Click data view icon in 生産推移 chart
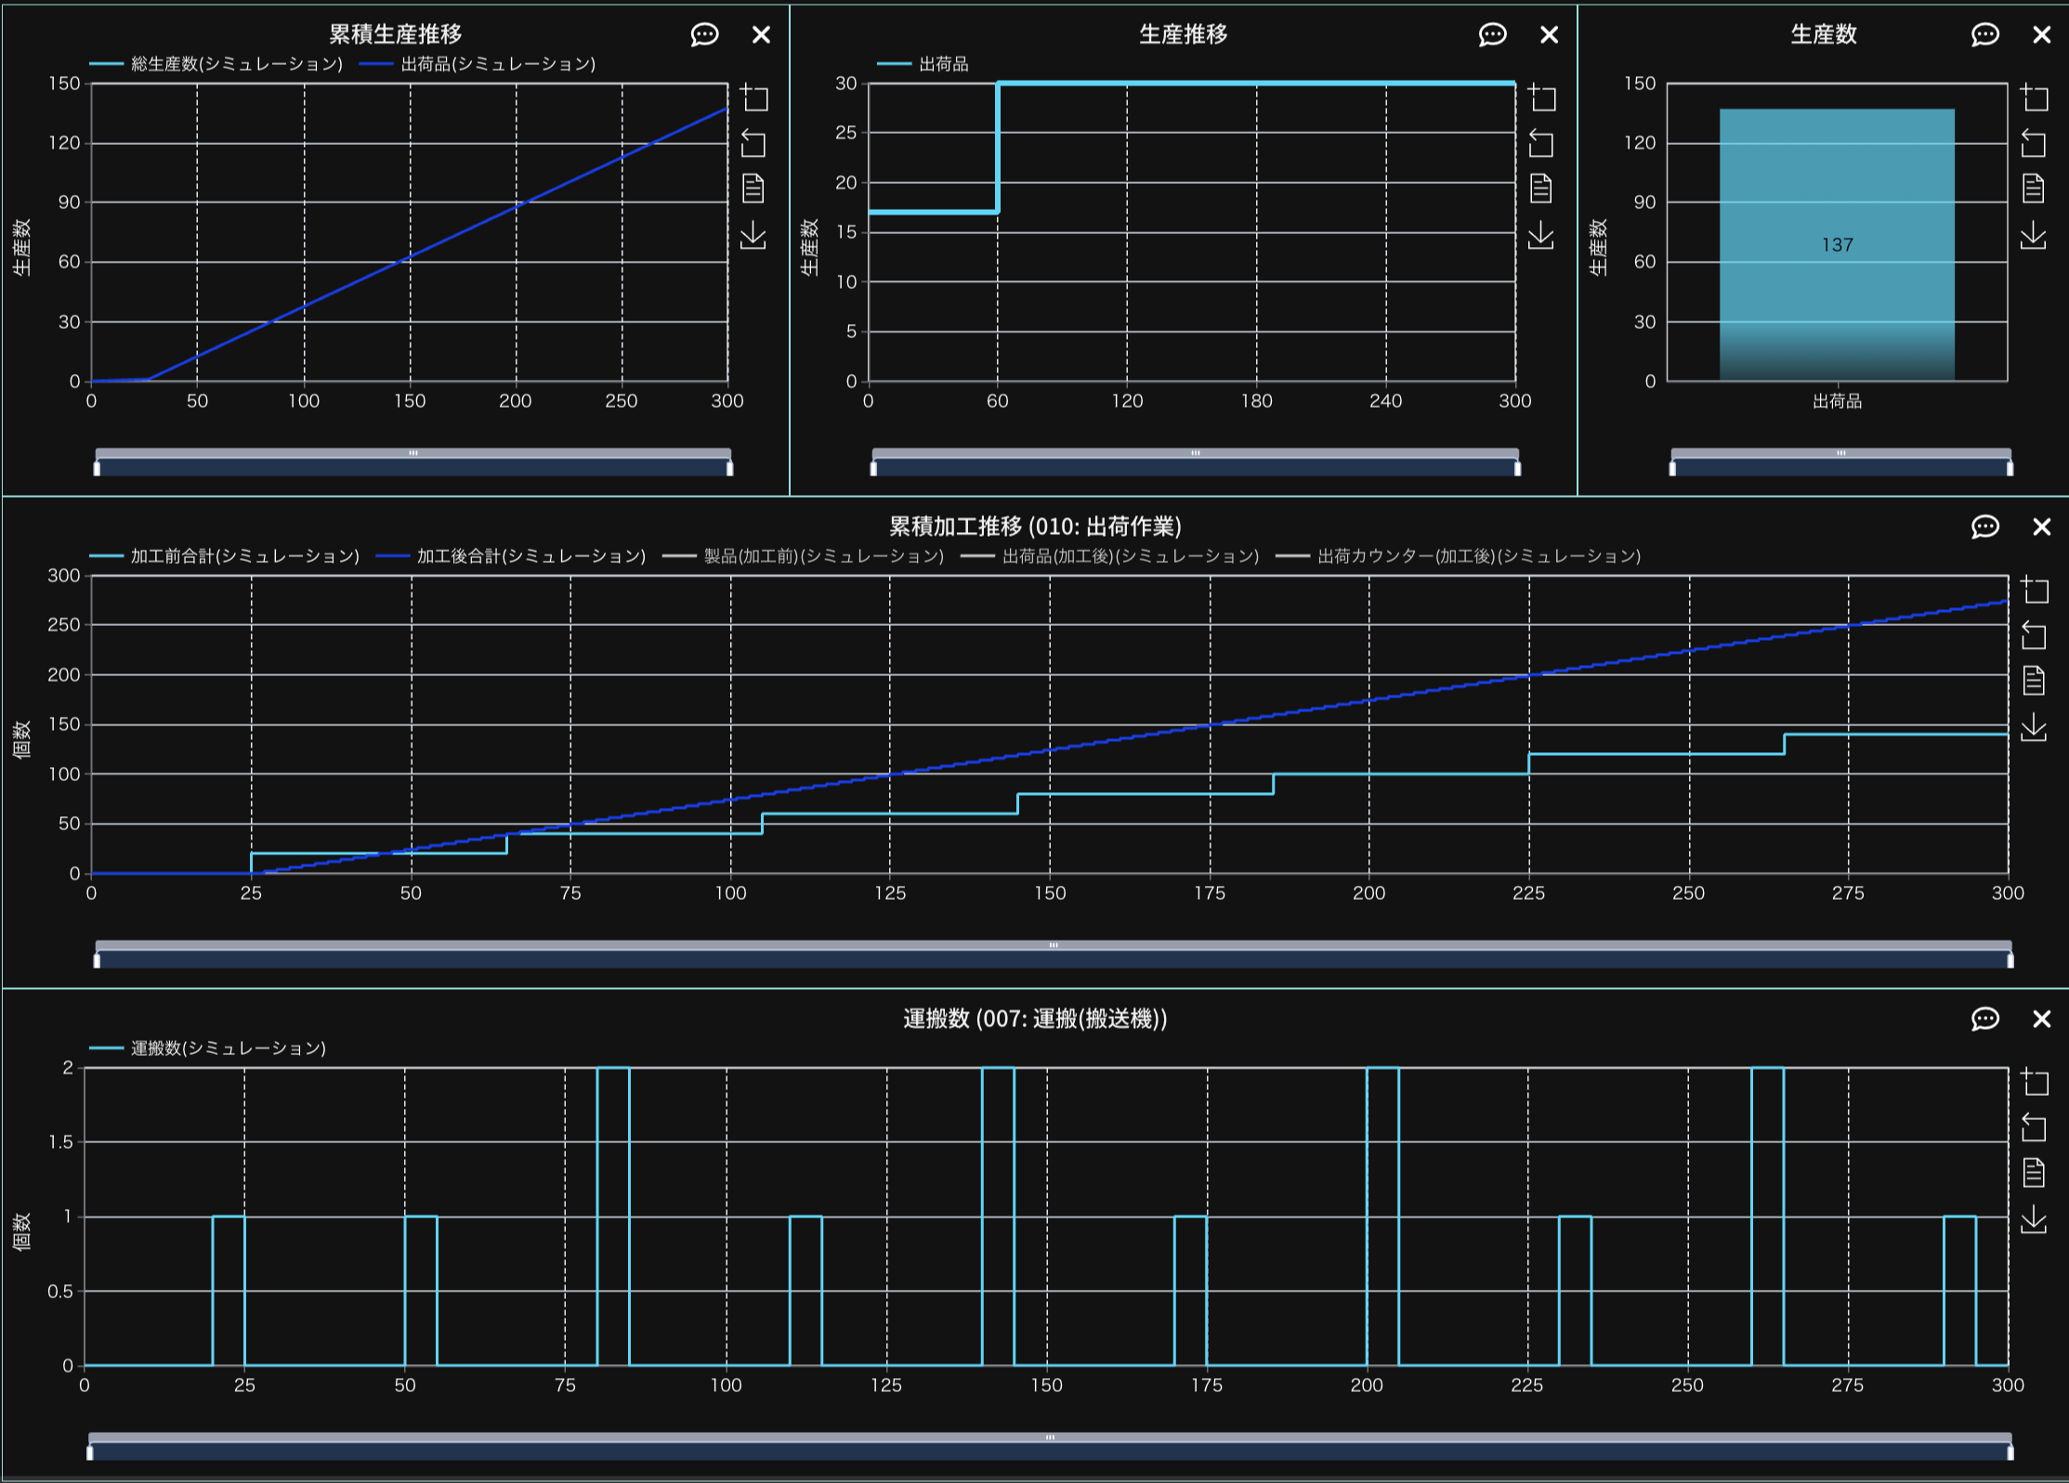Viewport: 2069px width, 1483px height. click(x=1540, y=189)
